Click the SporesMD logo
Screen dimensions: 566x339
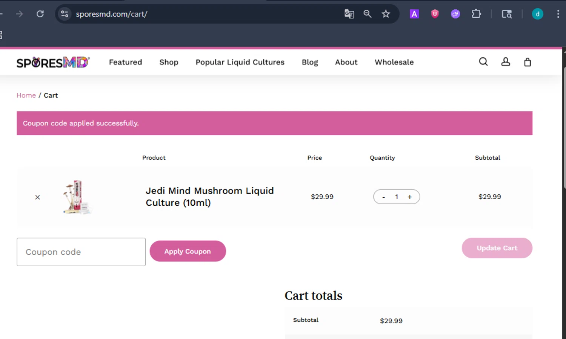click(x=53, y=62)
